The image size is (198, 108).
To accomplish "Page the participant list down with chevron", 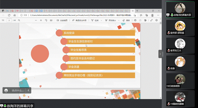I will pyautogui.click(x=181, y=93).
